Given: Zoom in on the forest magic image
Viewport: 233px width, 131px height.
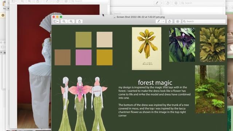Looking at the screenshot, I should pos(71,21).
